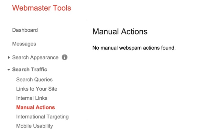Click the vertical divider beside the sidebar
Viewport: 207px width, 133px height.
pyautogui.click(x=87, y=70)
